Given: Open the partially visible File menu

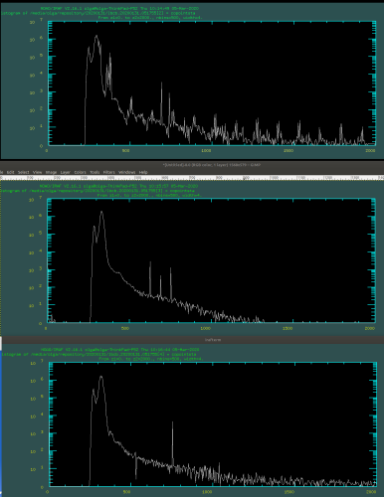Looking at the screenshot, I should pyautogui.click(x=1, y=172).
